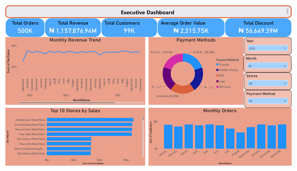297x171 pixels.
Task: Select the January bar in Monthly Orders
Action: [168, 137]
